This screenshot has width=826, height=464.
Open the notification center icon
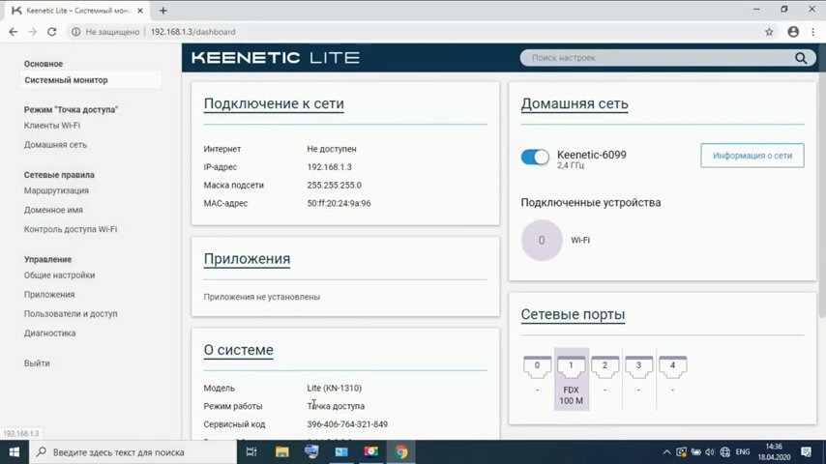pyautogui.click(x=806, y=451)
